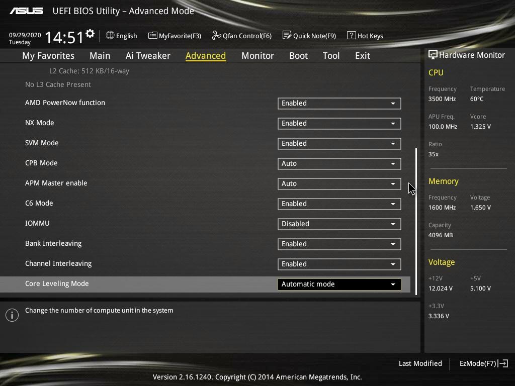This screenshot has width=515, height=386.
Task: Open the Bank Interleaving dropdown
Action: pos(339,244)
